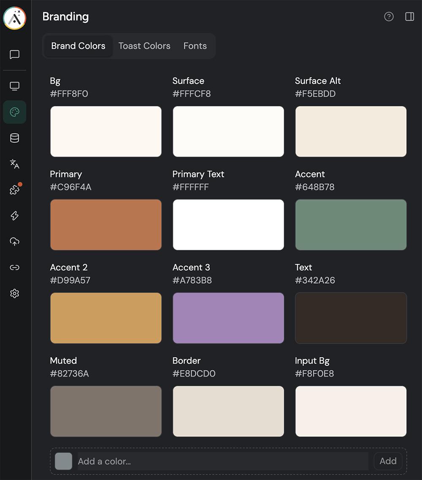Viewport: 422px width, 480px height.
Task: Select the Accent green color swatch
Action: (x=351, y=225)
